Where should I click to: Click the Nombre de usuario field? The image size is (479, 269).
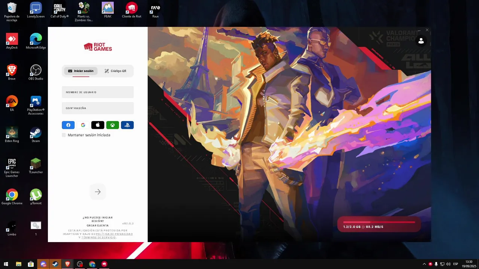click(98, 92)
